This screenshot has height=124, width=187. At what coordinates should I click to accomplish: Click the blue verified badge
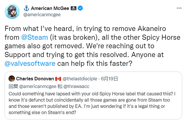pyautogui.click(x=81, y=8)
